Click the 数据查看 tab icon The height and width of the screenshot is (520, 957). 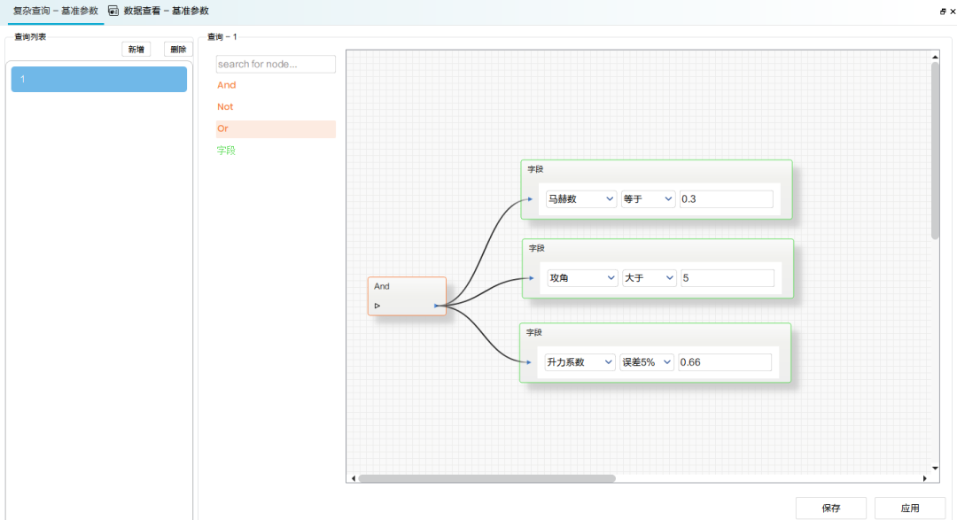(113, 11)
